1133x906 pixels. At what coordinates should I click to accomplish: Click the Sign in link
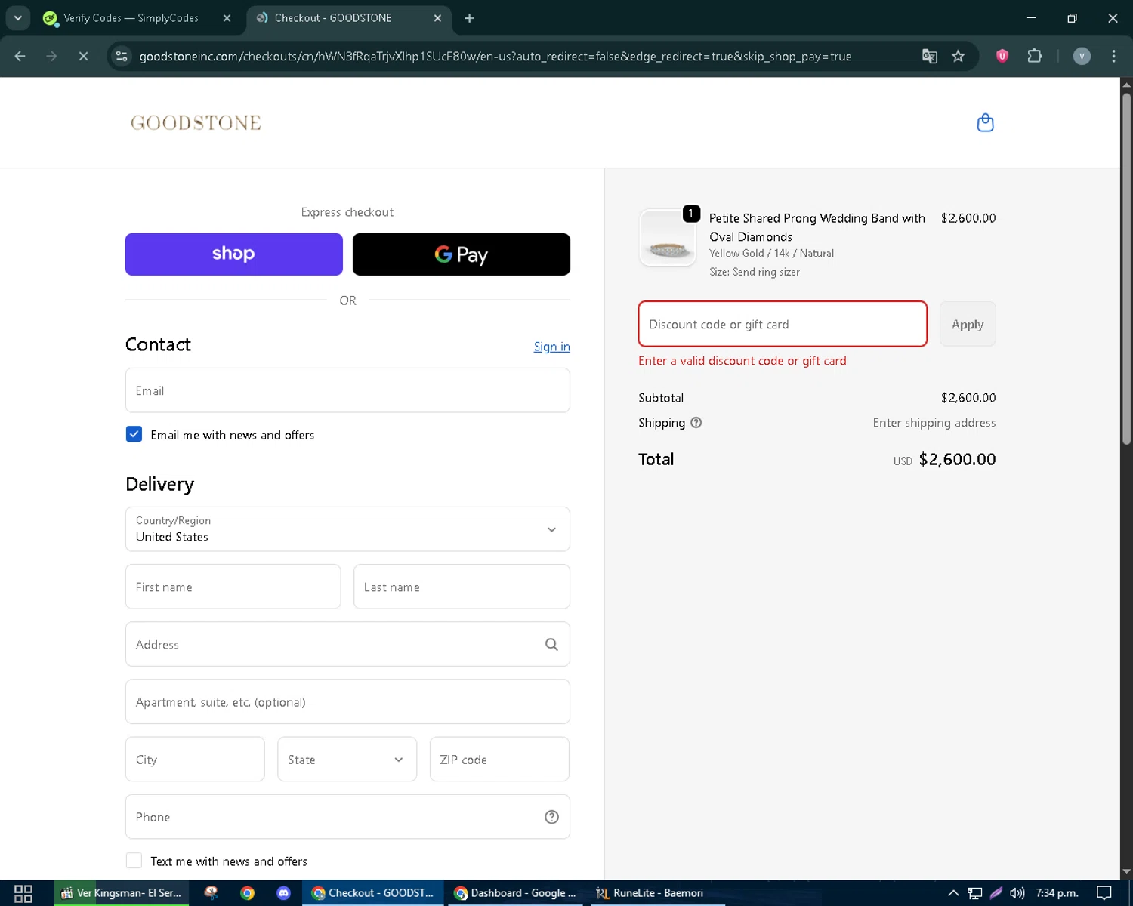[551, 347]
